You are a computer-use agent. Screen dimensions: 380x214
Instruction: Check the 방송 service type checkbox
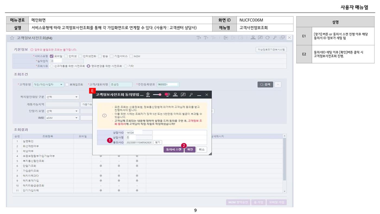(x=100, y=56)
